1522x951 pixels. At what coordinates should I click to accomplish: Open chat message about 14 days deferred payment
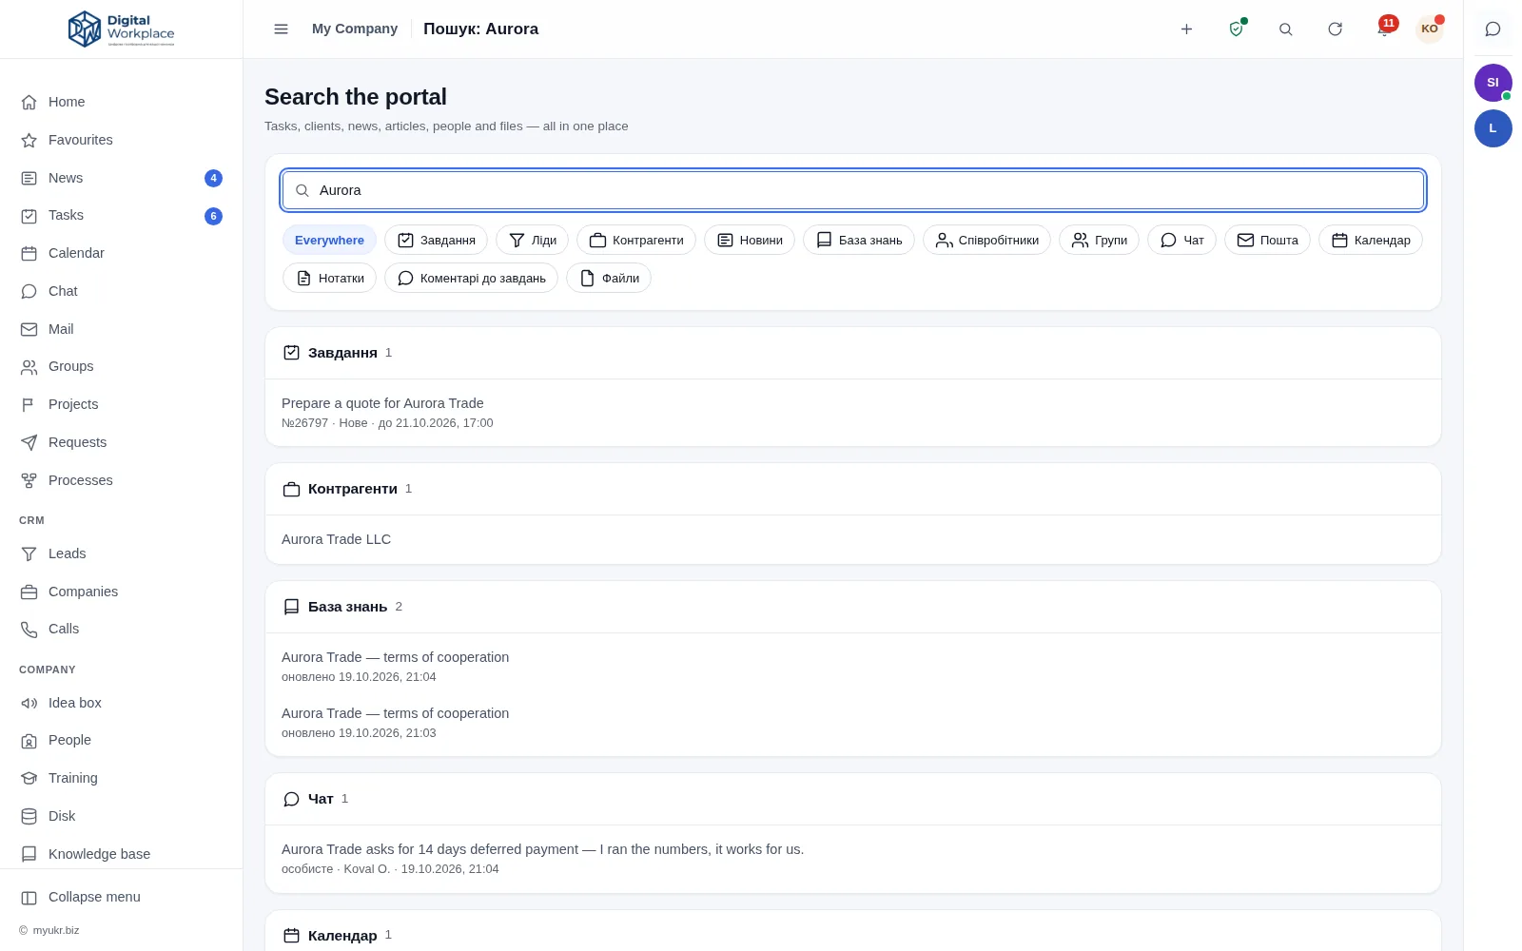[x=542, y=849]
